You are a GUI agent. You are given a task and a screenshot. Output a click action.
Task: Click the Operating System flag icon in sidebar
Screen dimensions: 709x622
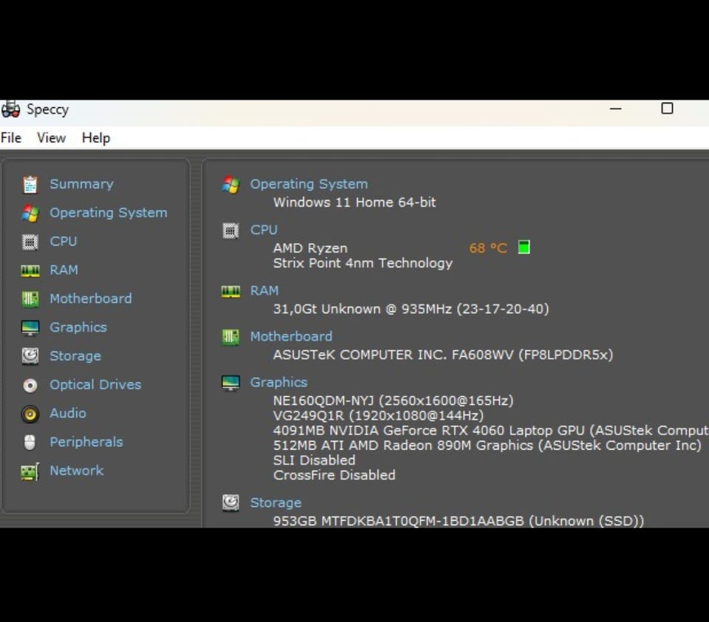tap(30, 213)
